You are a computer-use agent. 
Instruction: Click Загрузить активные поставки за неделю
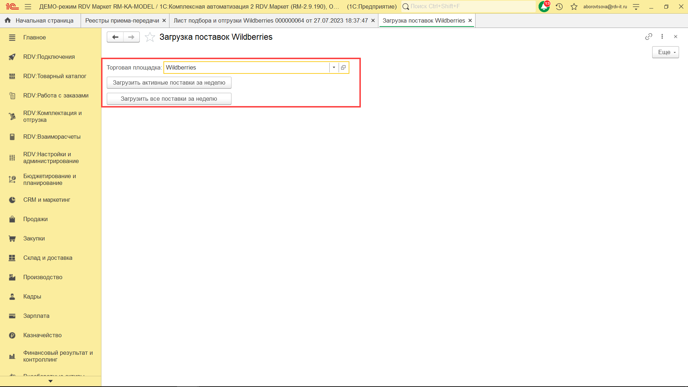click(x=169, y=83)
